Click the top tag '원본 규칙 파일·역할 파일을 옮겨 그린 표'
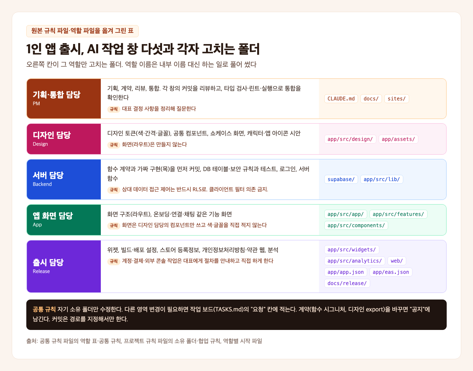This screenshot has width=473, height=371. pyautogui.click(x=82, y=31)
